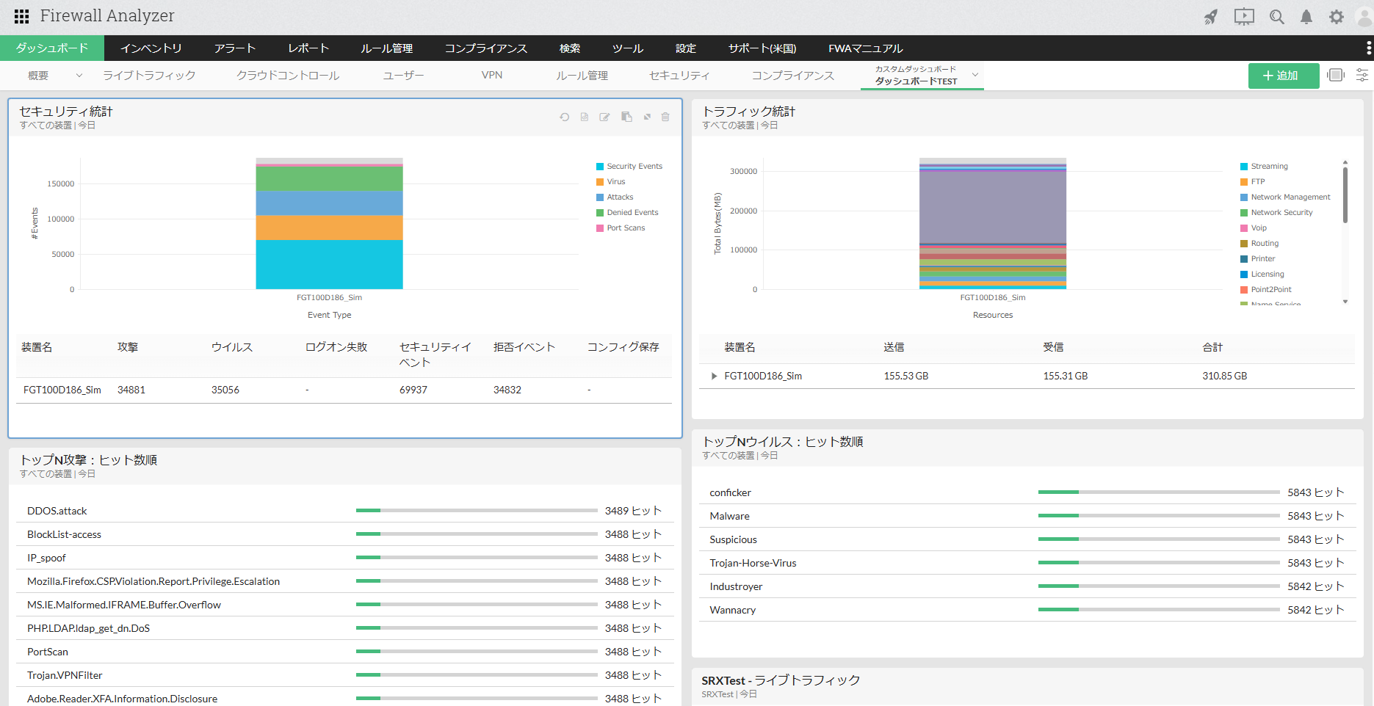Viewport: 1374px width, 706px height.
Task: Click the copy widget icon in セキュリティ統計
Action: point(626,117)
